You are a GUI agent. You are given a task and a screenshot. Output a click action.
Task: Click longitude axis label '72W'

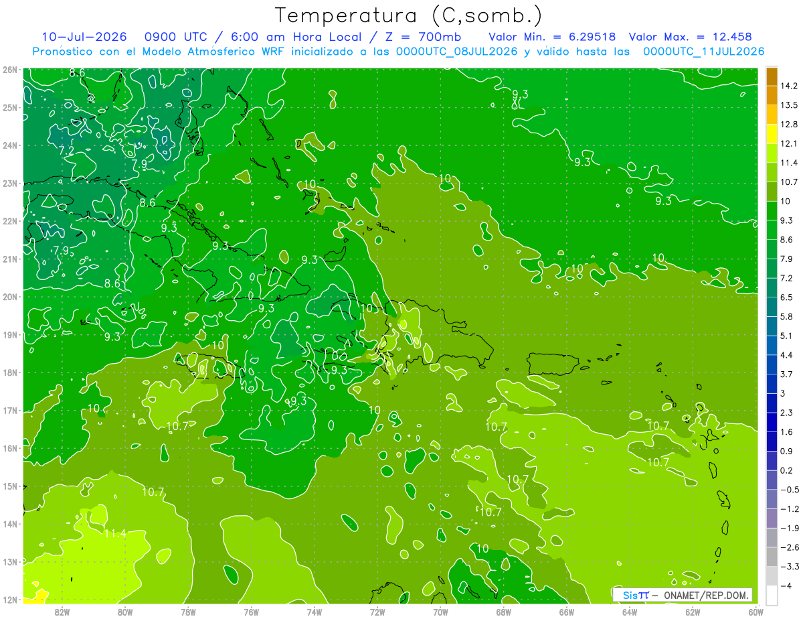pos(377,612)
